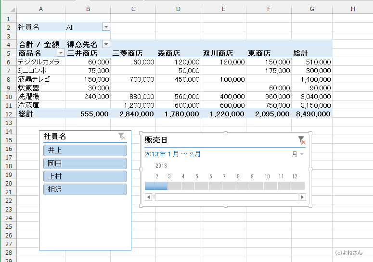Click cell with デジタルカメラ
The image size is (373, 262).
41,62
